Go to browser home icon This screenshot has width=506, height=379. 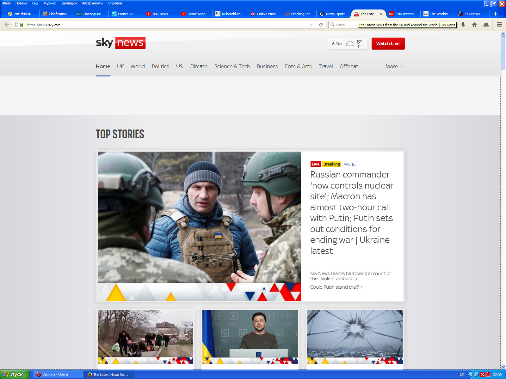[475, 25]
